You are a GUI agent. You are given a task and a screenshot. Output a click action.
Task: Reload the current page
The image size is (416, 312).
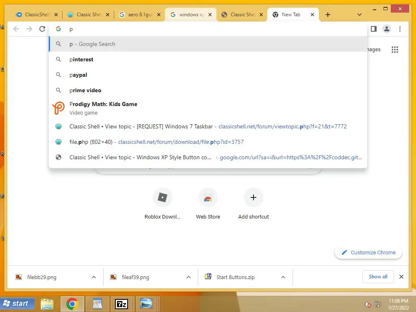42,29
